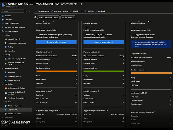Open Overview in the sidebar
Screen dimensions: 173x130
coord(8,16)
